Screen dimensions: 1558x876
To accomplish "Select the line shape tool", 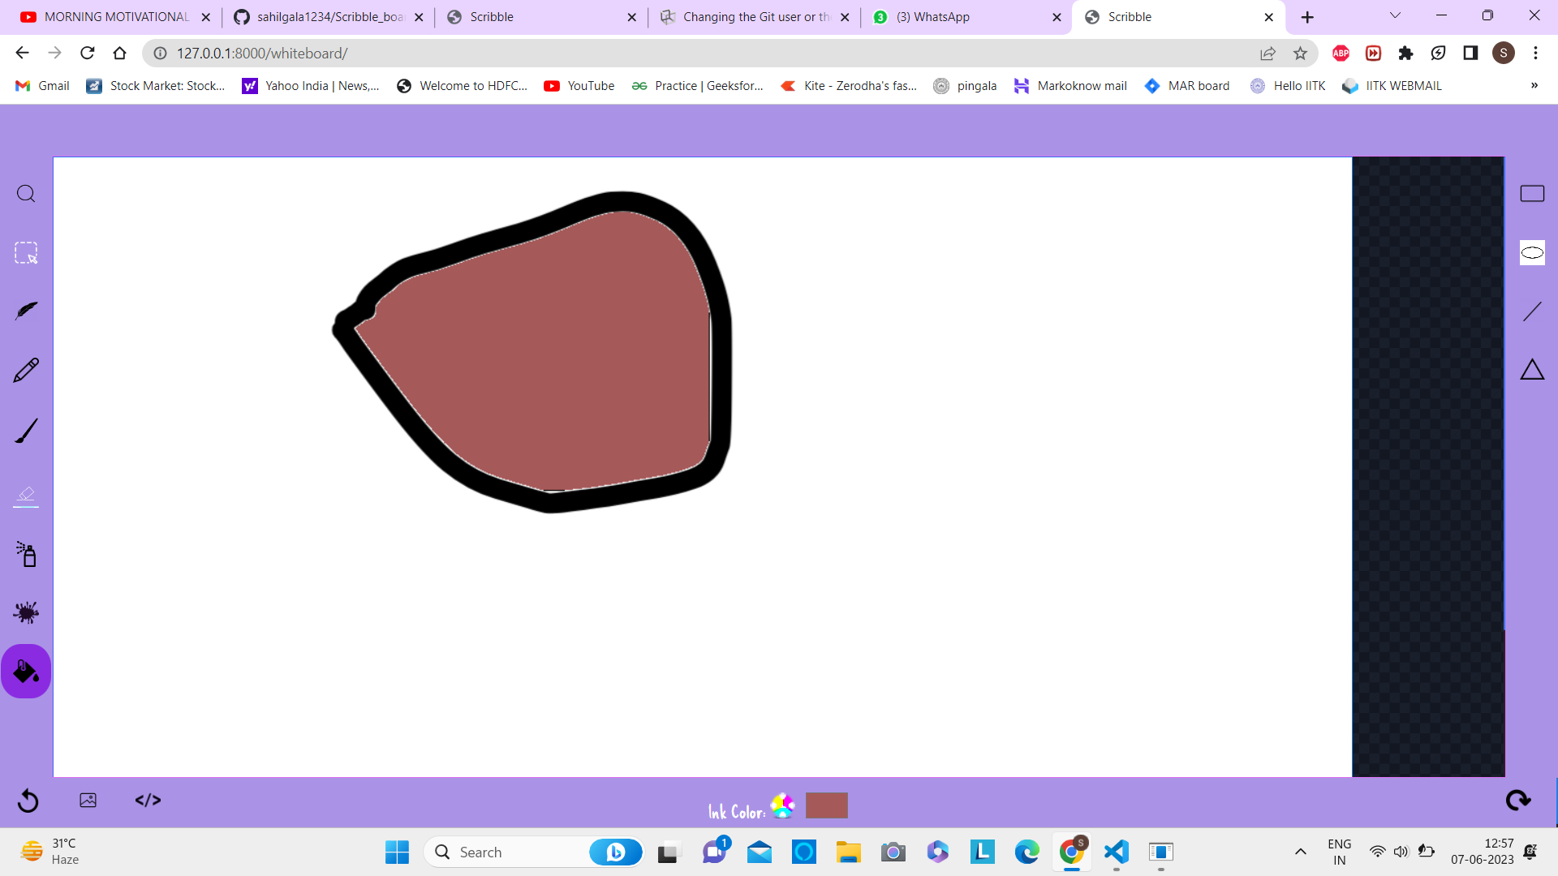I will pyautogui.click(x=1532, y=311).
